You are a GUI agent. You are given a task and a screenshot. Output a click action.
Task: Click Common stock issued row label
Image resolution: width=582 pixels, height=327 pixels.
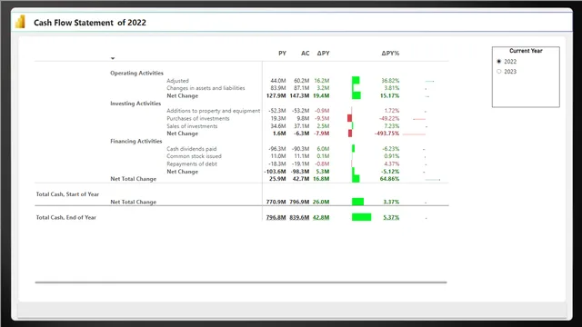click(194, 156)
